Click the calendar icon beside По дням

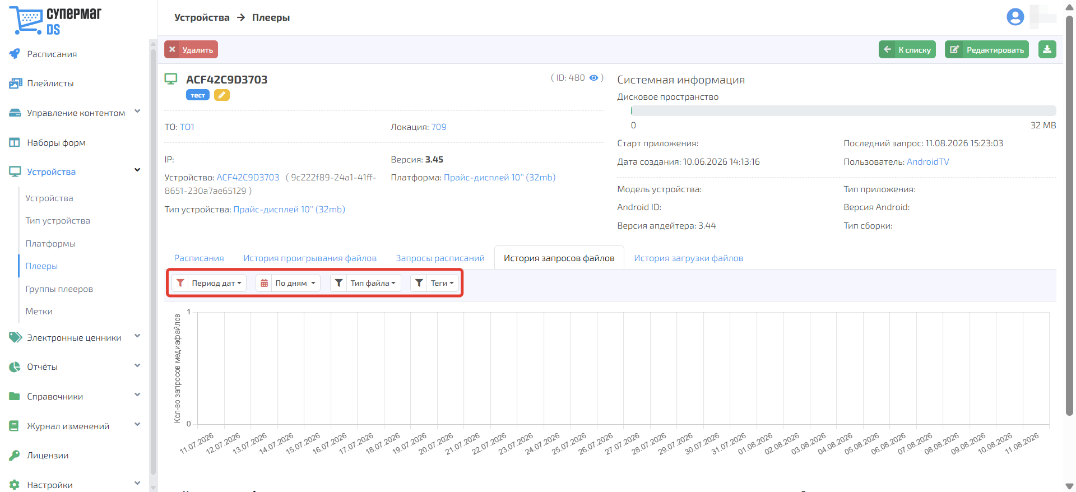point(264,283)
